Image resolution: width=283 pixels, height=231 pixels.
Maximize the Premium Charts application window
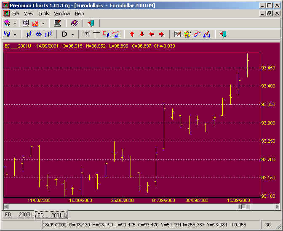(269, 5)
